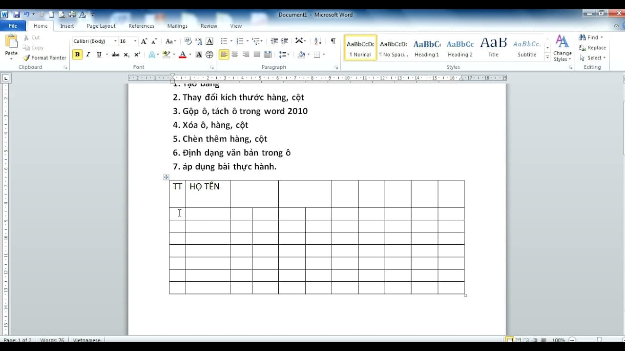This screenshot has width=625, height=351.
Task: Toggle Print Layout view in status bar
Action: pos(510,340)
